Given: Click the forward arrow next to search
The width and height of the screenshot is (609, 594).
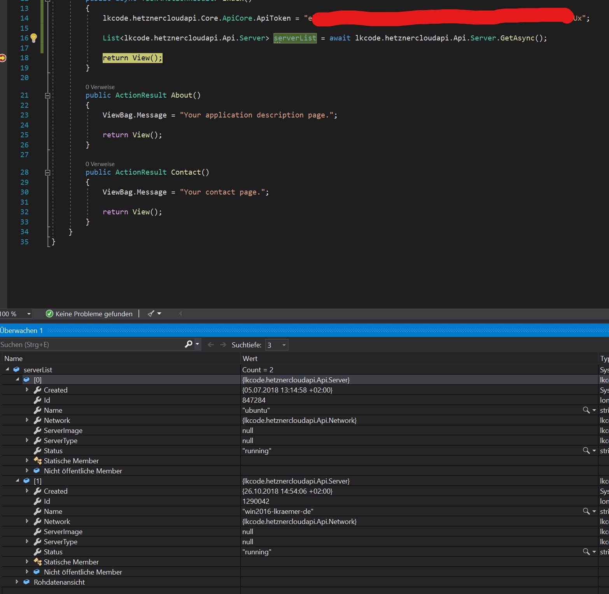Looking at the screenshot, I should [223, 345].
